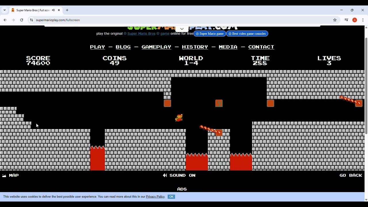Open the Chrome profile avatar
The width and height of the screenshot is (368, 207).
(x=355, y=20)
